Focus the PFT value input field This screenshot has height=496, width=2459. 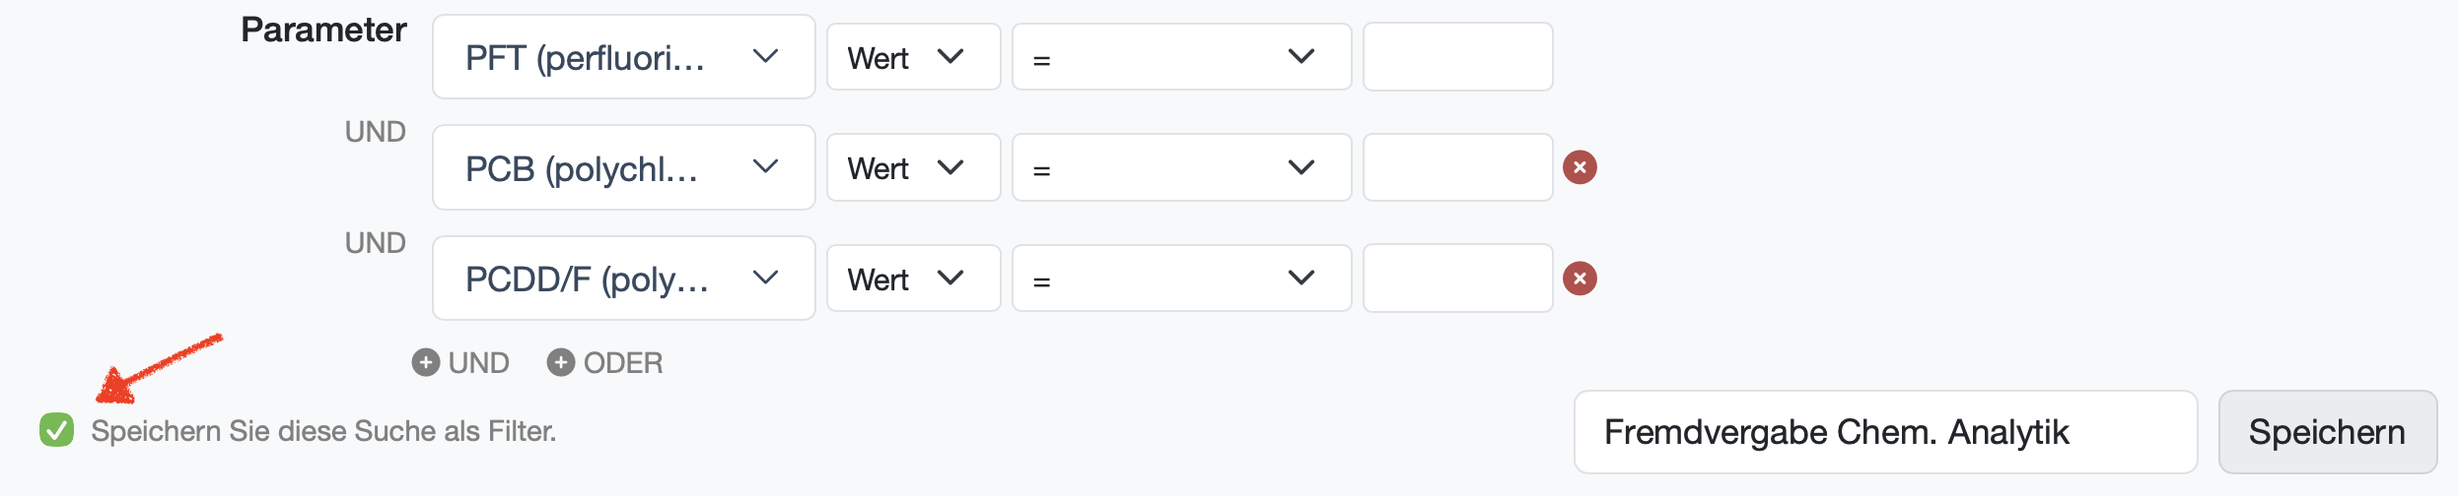click(1457, 57)
